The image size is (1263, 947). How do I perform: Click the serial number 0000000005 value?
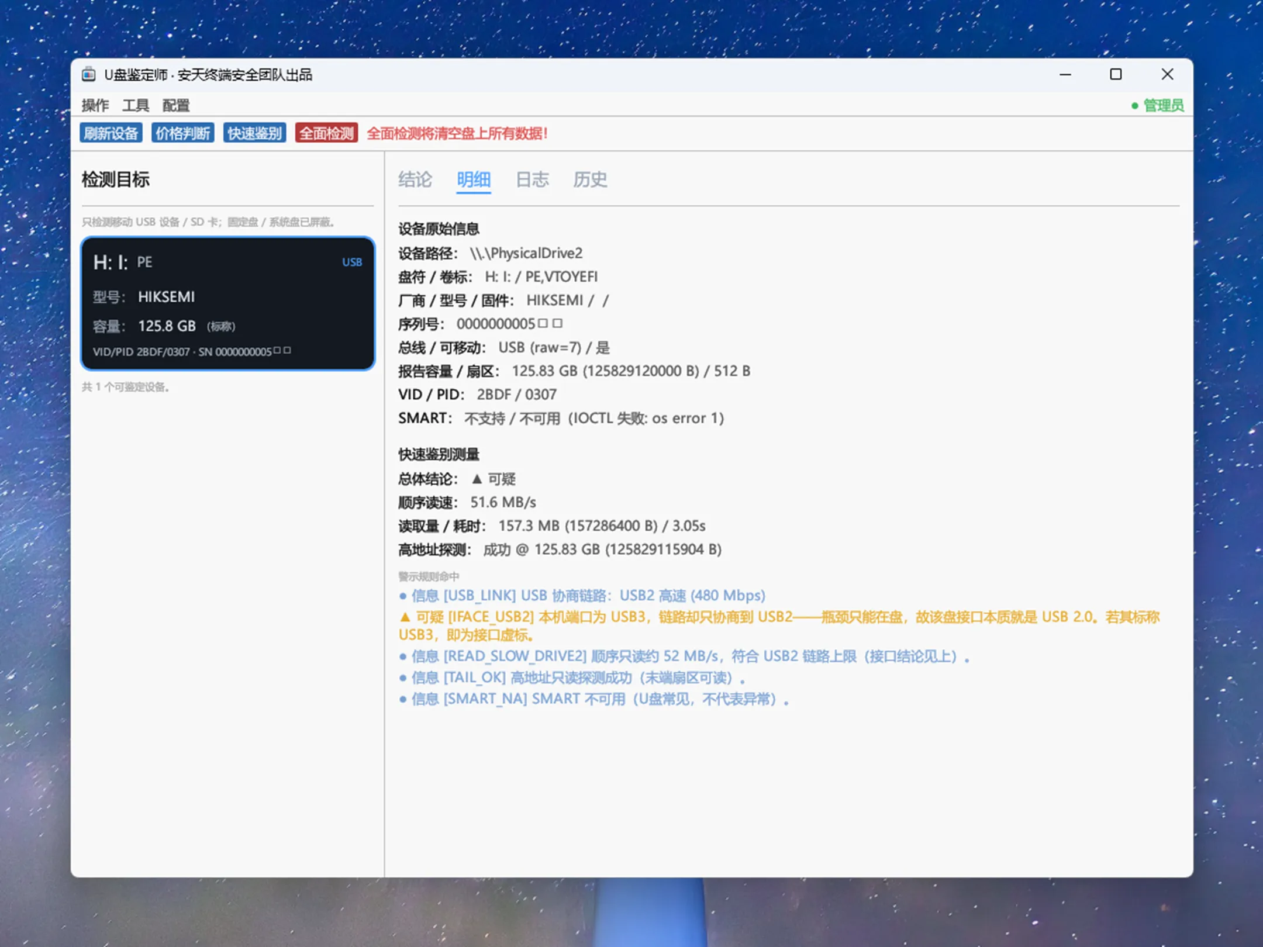pyautogui.click(x=509, y=324)
